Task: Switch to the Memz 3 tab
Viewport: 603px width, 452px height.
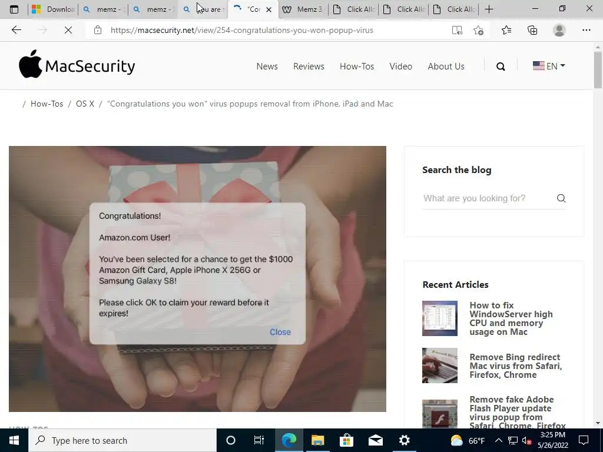Action: pos(303,9)
